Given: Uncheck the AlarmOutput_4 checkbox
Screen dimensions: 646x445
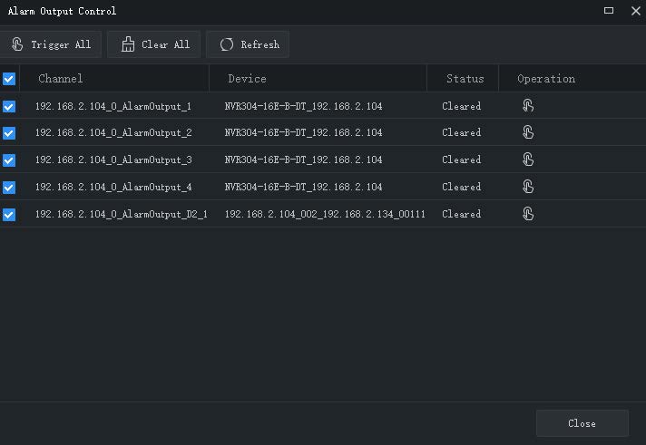Looking at the screenshot, I should point(9,188).
